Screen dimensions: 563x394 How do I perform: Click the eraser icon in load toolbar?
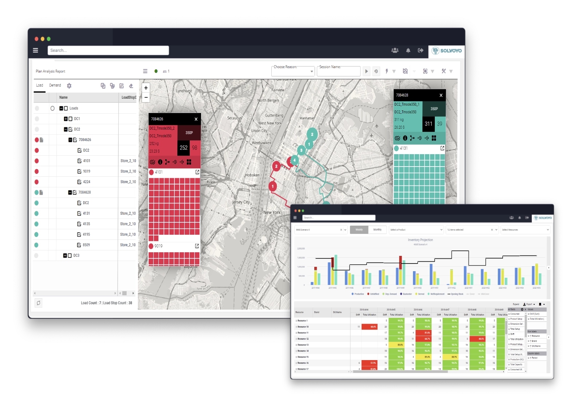131,86
